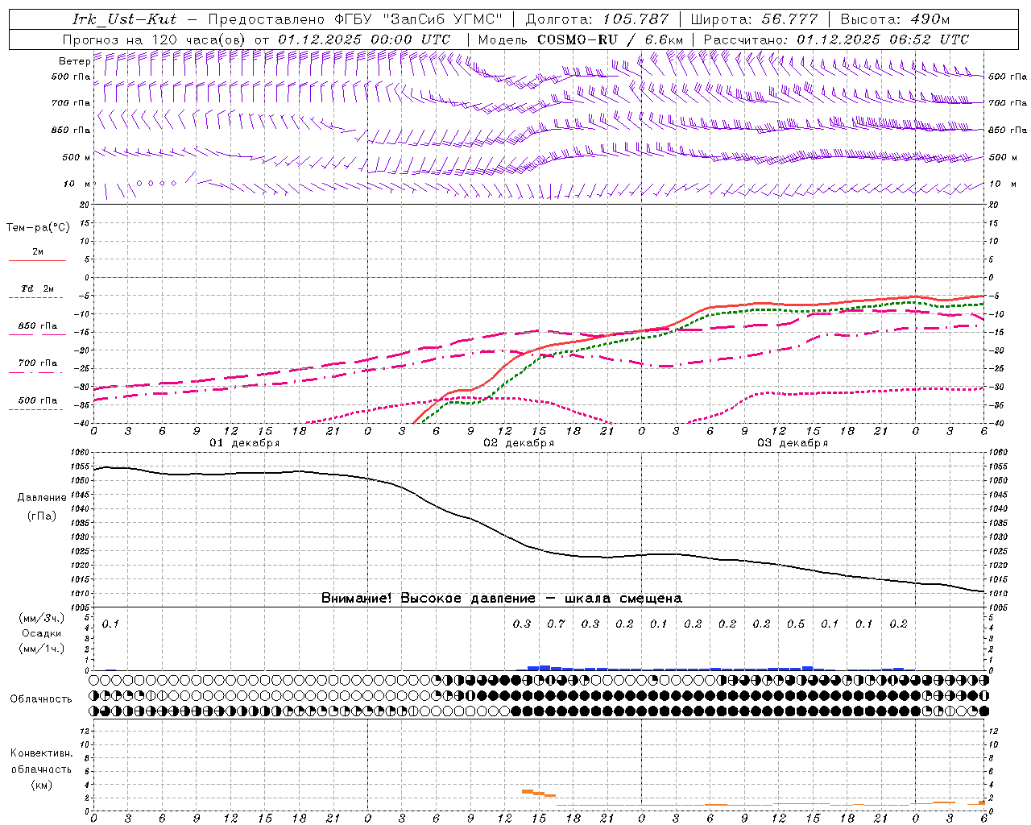Image resolution: width=1031 pixels, height=825 pixels.
Task: Click the left-side 10 м wind level label
Action: [77, 184]
